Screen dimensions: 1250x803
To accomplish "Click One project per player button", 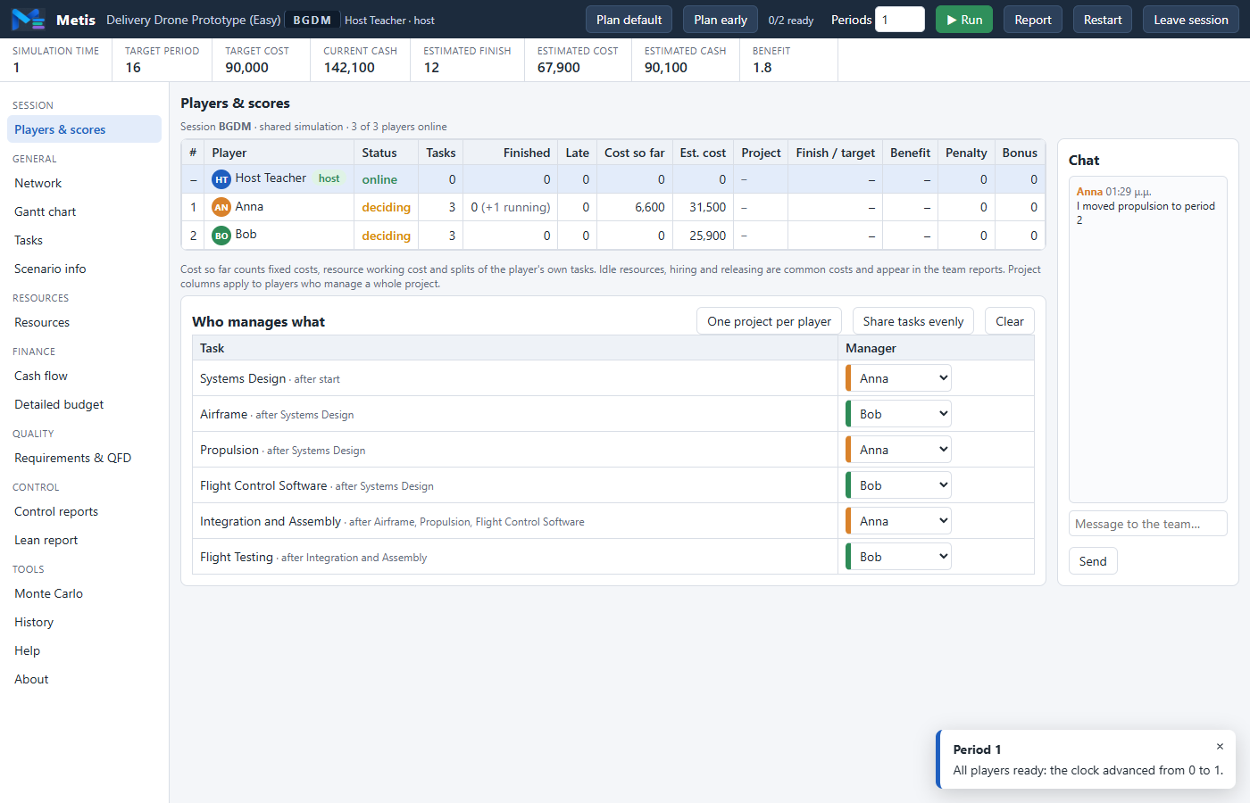I will tap(769, 321).
